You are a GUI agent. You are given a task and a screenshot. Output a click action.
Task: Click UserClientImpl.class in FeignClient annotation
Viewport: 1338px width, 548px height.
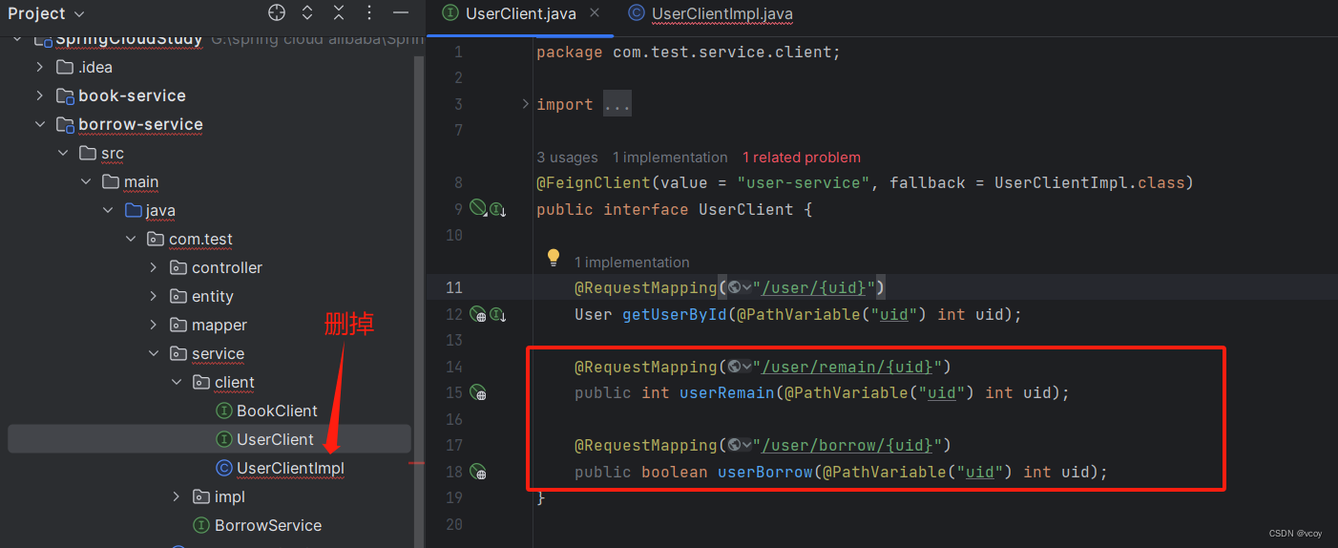(1089, 182)
